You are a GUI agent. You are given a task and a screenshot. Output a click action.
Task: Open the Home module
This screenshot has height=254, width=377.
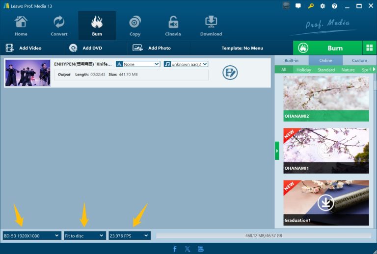(21, 25)
